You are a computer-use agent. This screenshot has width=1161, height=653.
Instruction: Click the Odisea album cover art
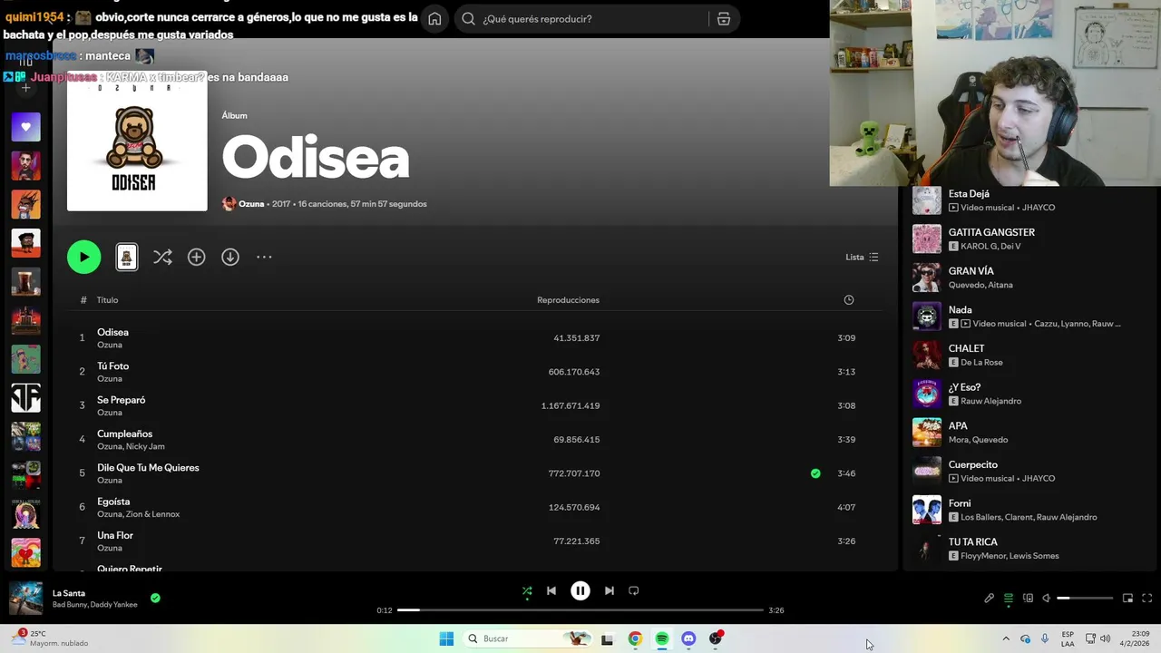click(x=137, y=141)
